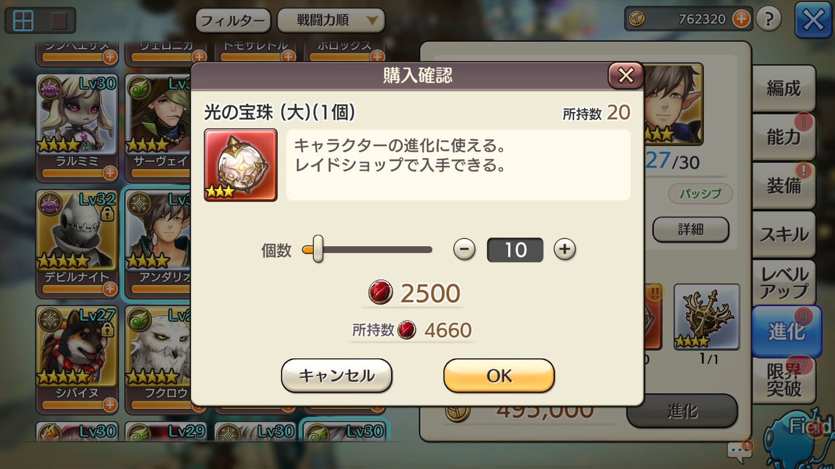
Task: Open the 編成 formation tab
Action: click(784, 88)
